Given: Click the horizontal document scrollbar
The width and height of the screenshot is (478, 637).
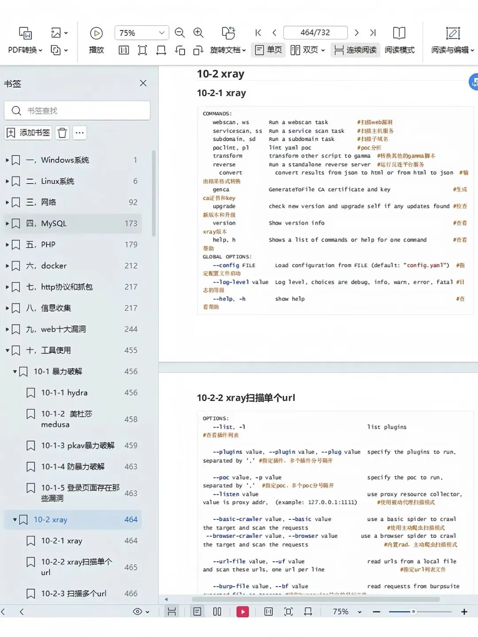Looking at the screenshot, I should click(316, 599).
